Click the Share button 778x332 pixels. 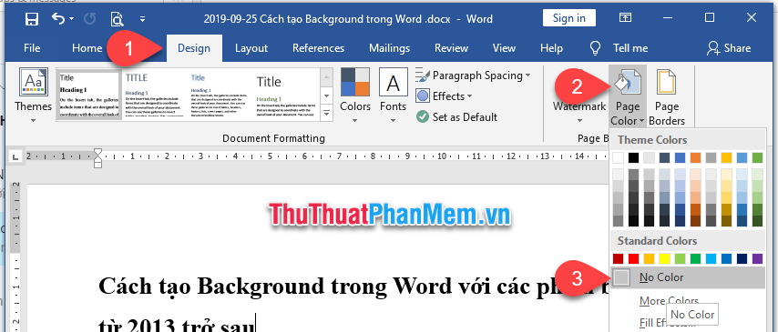729,48
